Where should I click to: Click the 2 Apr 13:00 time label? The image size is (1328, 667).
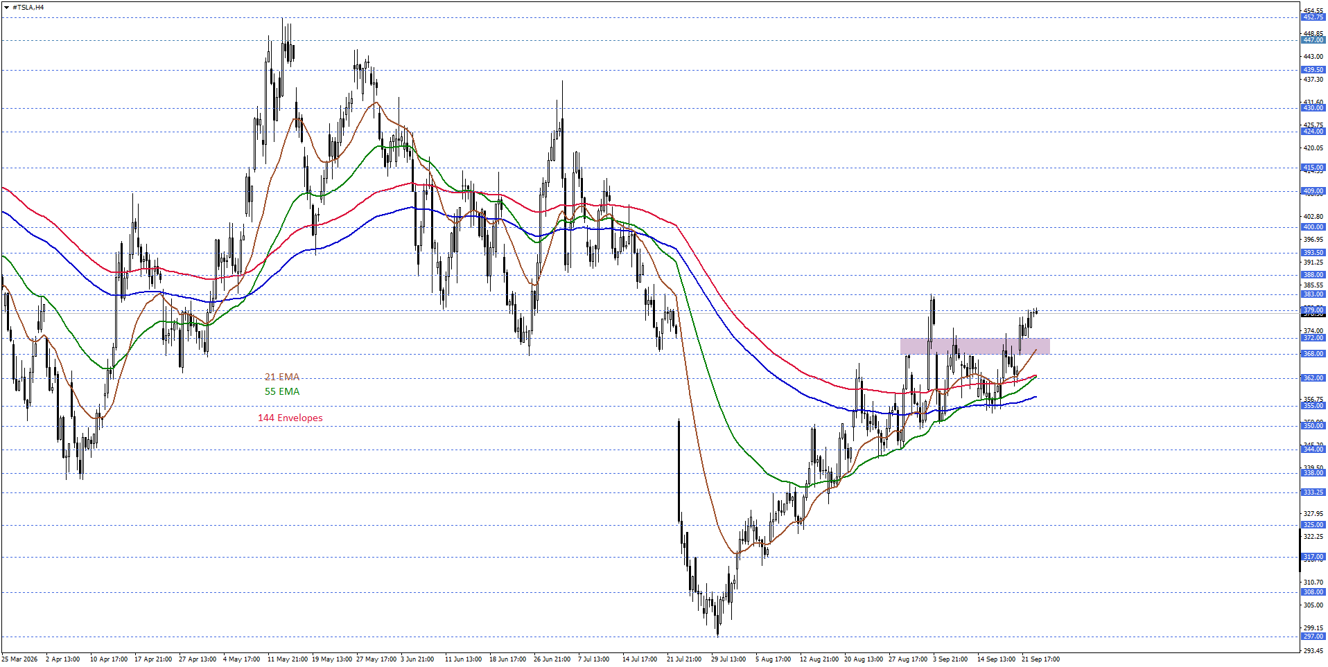pos(63,659)
